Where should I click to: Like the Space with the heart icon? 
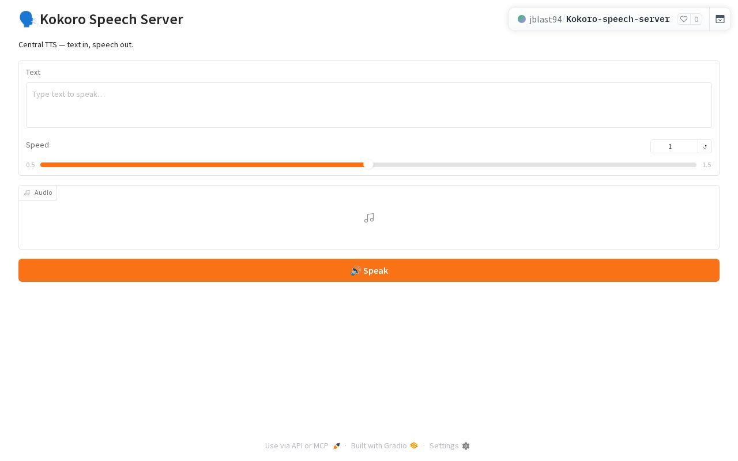click(x=684, y=19)
